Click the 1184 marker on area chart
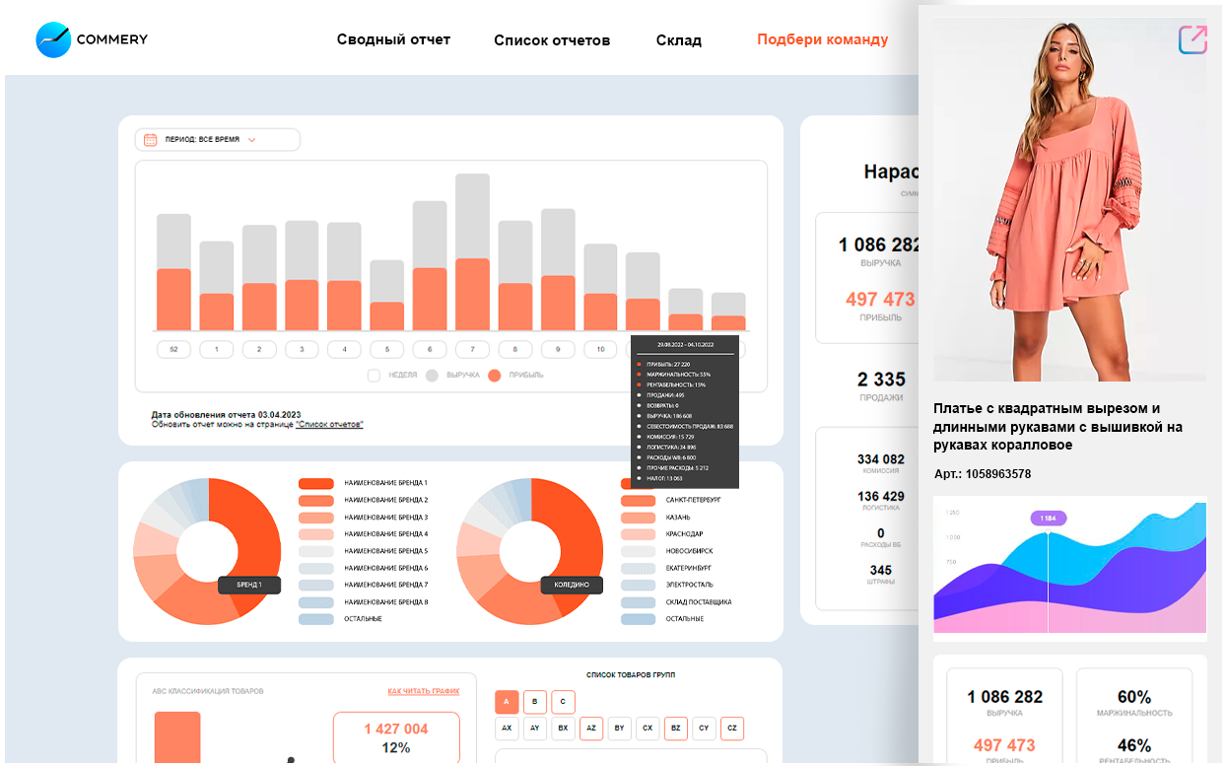The image size is (1226, 766). tap(1048, 518)
